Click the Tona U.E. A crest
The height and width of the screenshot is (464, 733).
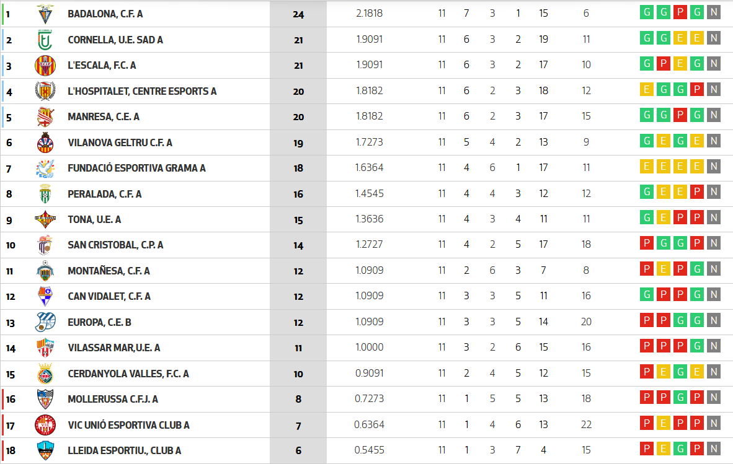45,219
